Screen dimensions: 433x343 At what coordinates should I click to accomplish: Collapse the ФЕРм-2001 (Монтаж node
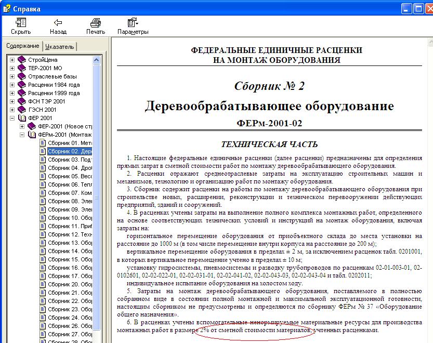coord(22,135)
